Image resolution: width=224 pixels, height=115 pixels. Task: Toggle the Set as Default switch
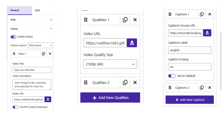pyautogui.click(x=172, y=76)
